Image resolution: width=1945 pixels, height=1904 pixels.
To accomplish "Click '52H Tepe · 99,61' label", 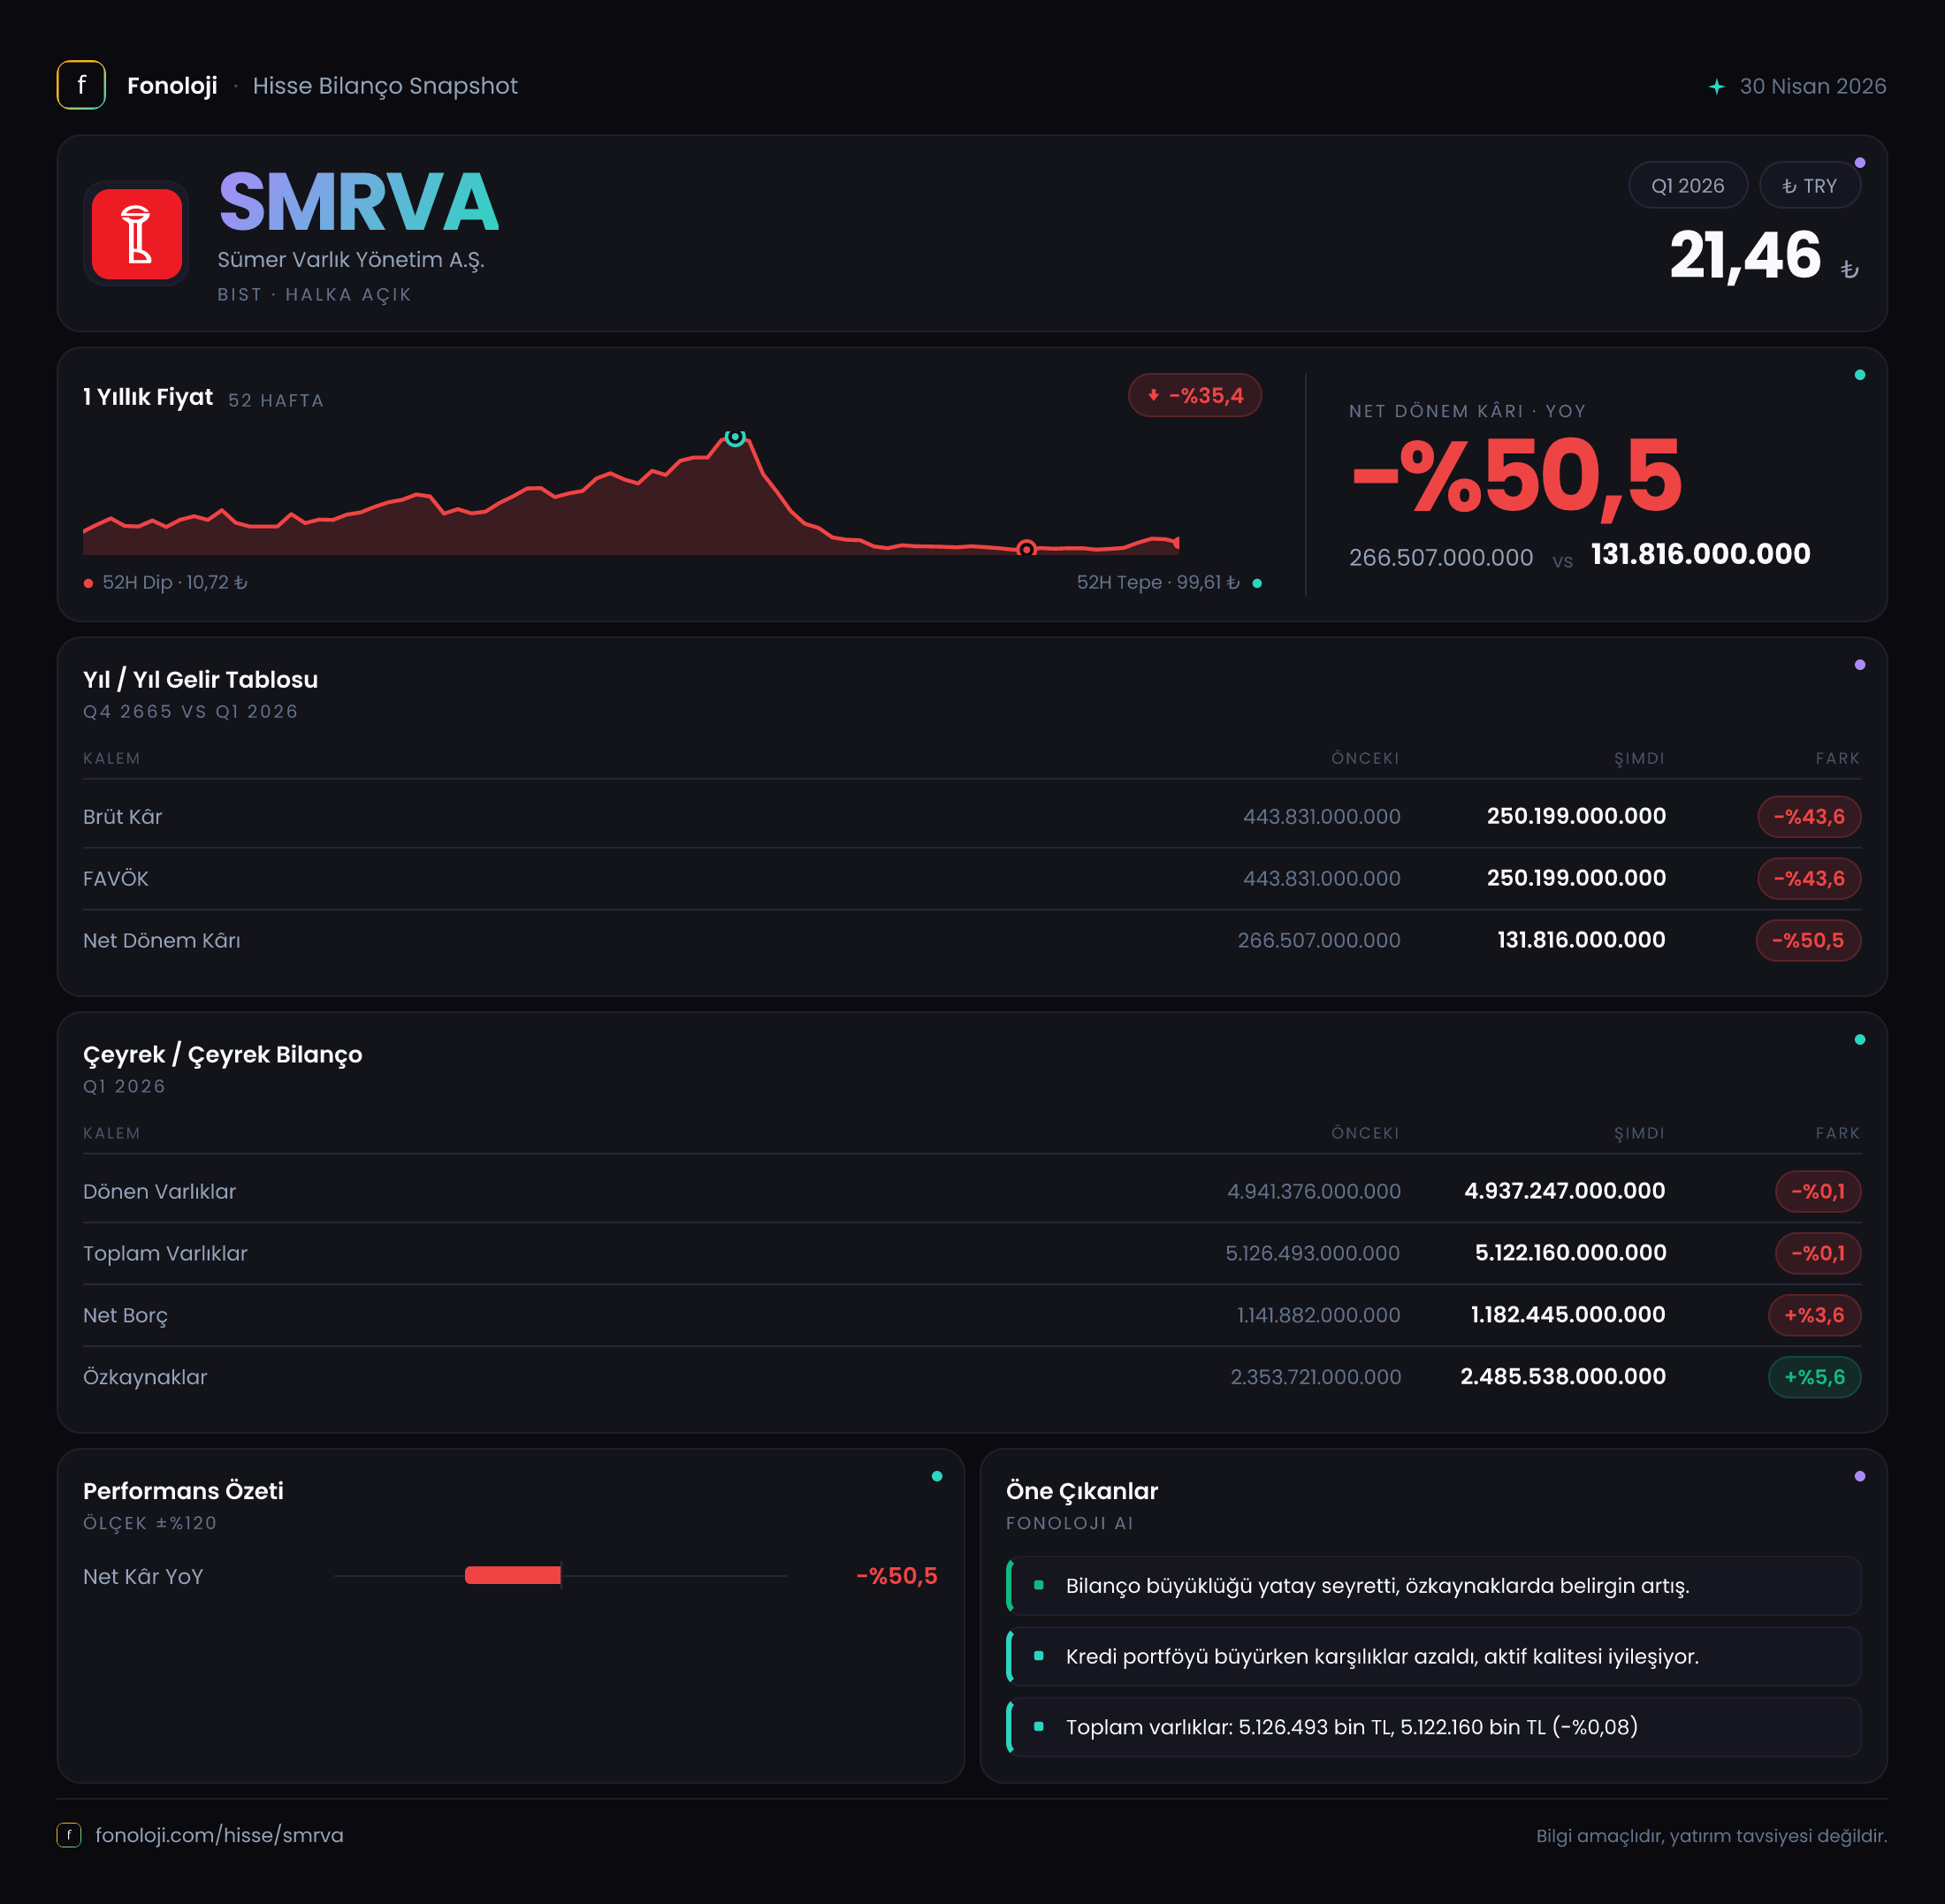I will pos(1158,583).
